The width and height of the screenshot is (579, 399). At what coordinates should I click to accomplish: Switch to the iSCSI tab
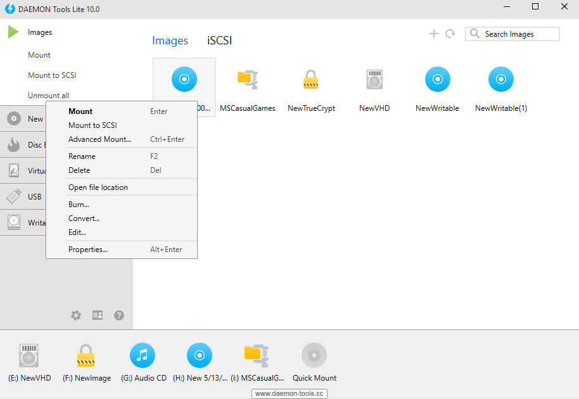coord(219,40)
